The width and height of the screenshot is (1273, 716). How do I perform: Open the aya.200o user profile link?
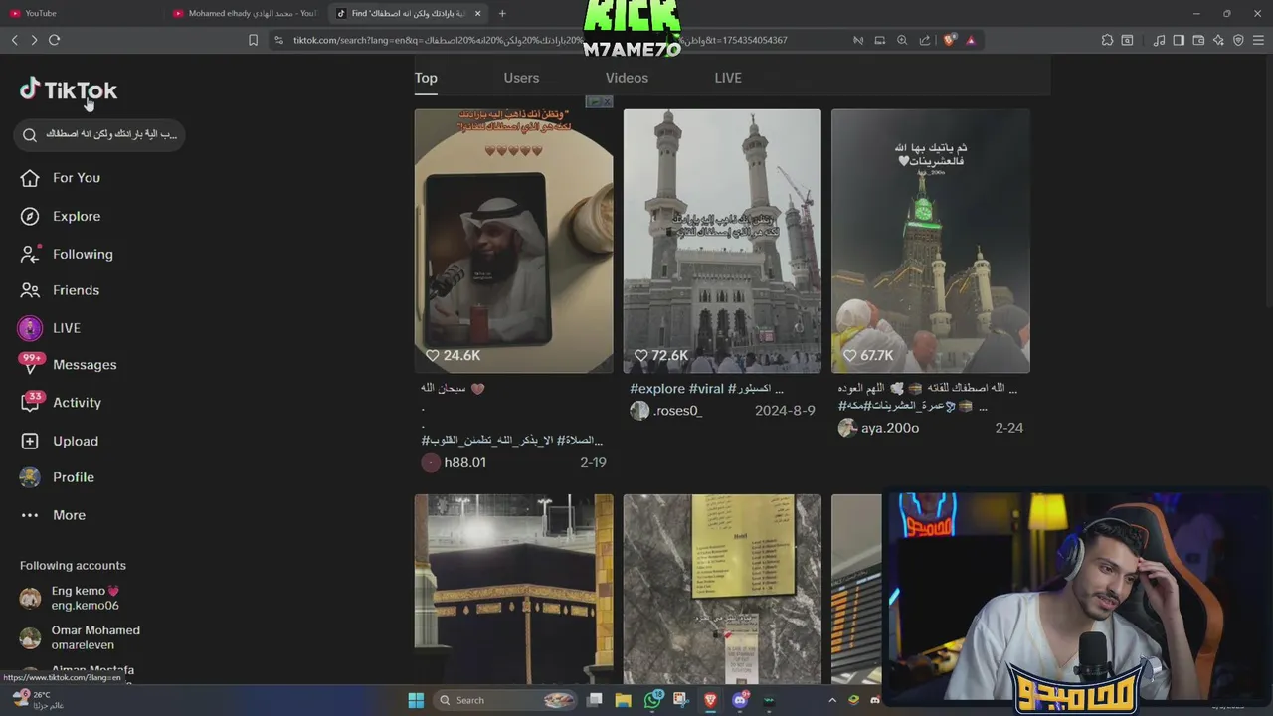(x=889, y=428)
